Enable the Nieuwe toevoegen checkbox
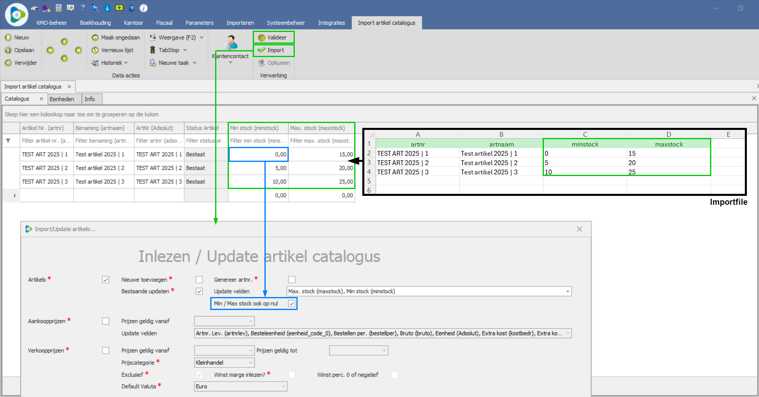This screenshot has width=759, height=397. pyautogui.click(x=199, y=280)
